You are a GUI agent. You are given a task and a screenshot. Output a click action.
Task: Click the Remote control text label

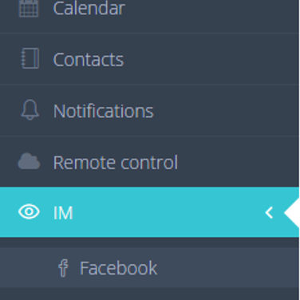[x=116, y=162]
